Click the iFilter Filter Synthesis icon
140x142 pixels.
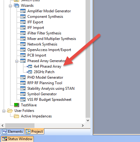(23, 33)
